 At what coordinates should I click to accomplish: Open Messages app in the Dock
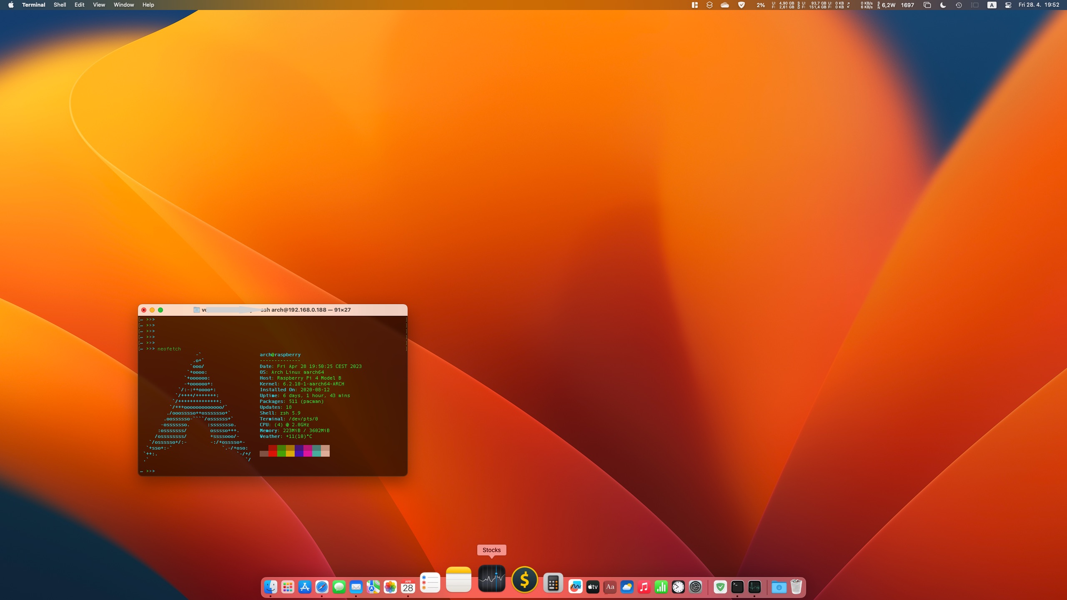[x=339, y=587]
